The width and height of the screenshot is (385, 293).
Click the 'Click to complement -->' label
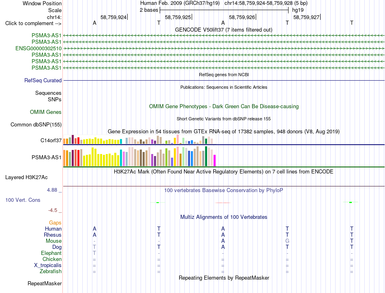click(33, 24)
